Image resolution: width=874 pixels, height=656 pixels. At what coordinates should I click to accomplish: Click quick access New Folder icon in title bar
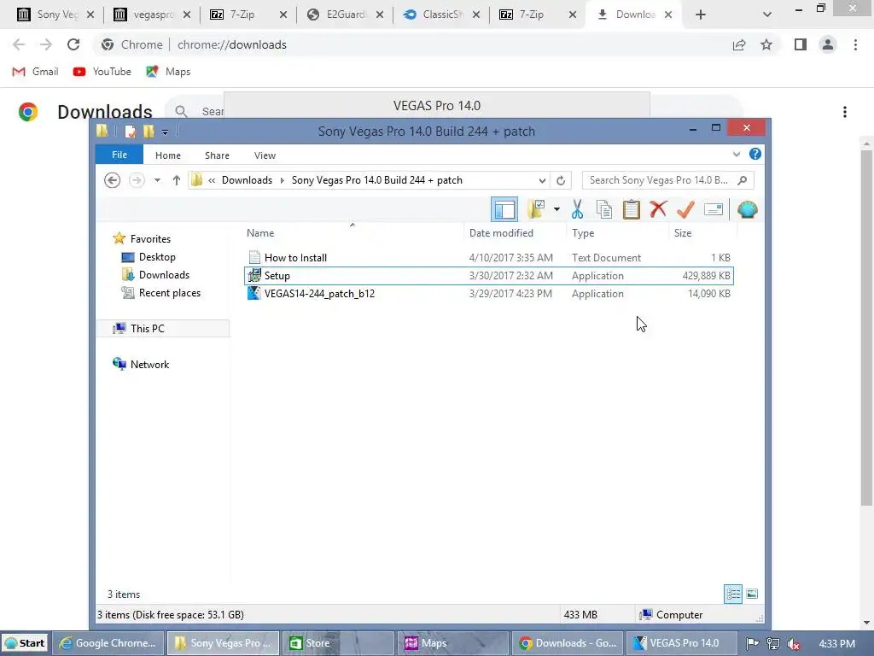pos(149,131)
